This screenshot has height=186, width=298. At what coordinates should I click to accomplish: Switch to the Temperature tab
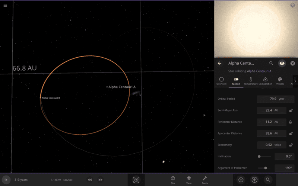pos(251,81)
